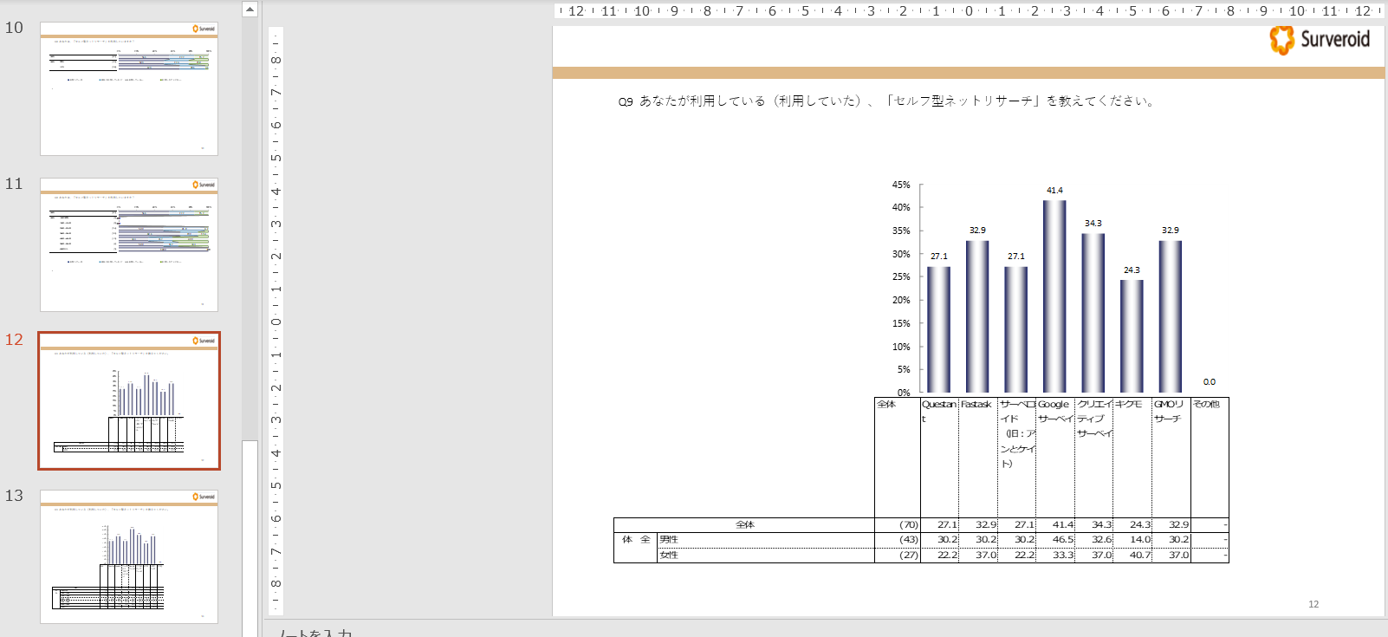Select slide 12 thumbnail with bar chart
The height and width of the screenshot is (637, 1388).
129,401
